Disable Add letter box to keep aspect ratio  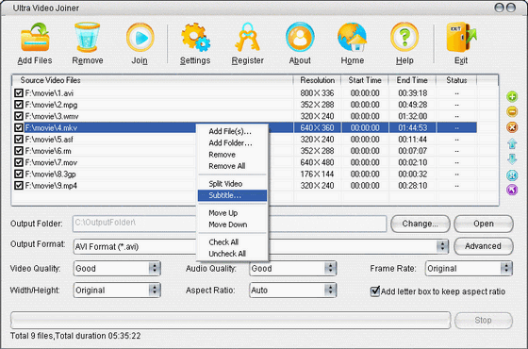(x=375, y=291)
